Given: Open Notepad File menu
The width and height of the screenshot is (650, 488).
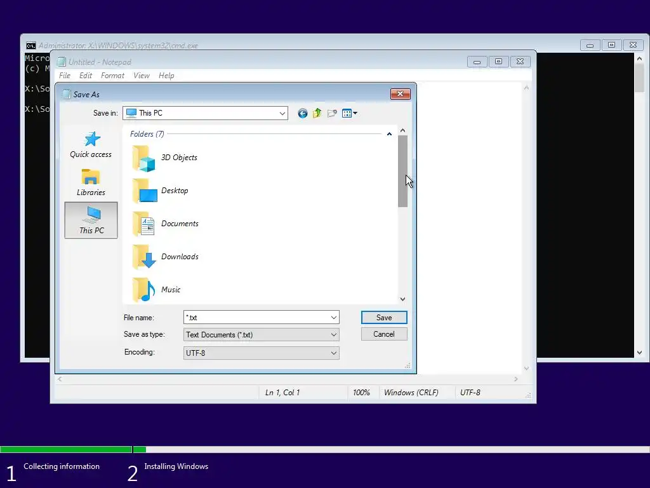Looking at the screenshot, I should point(65,76).
